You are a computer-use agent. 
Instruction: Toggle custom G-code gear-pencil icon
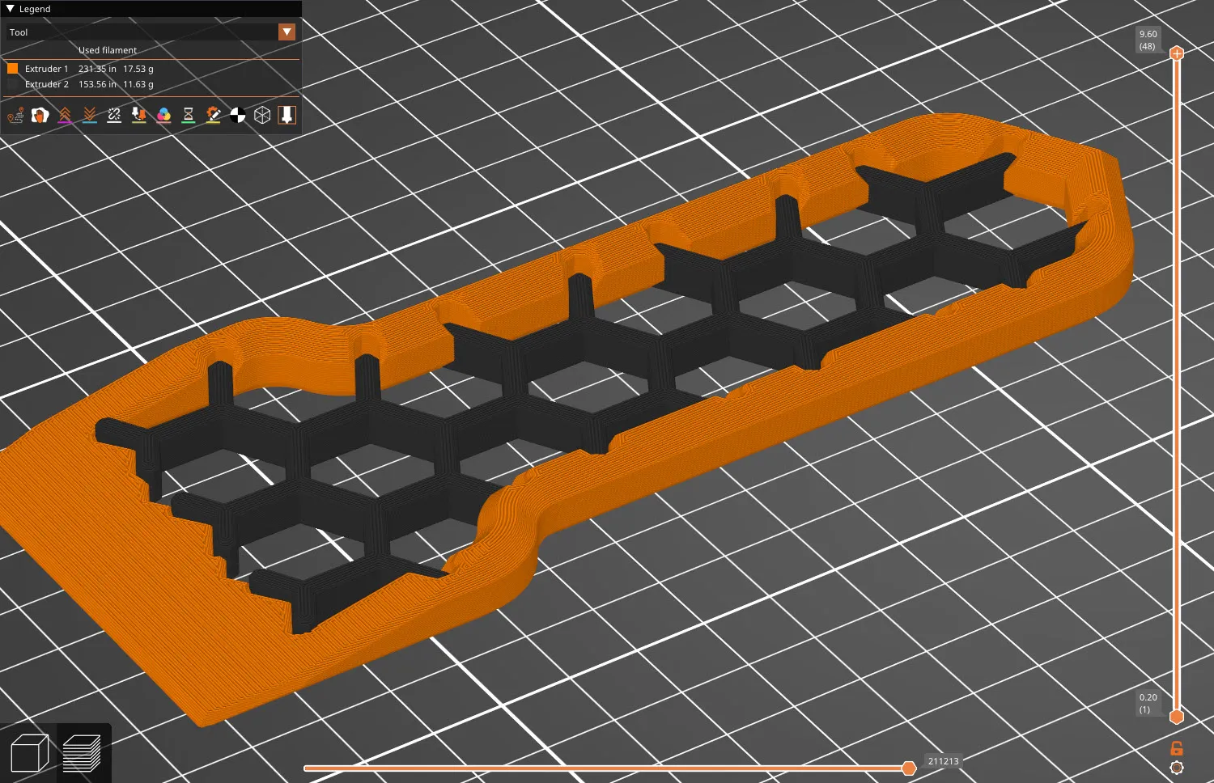[x=213, y=116]
